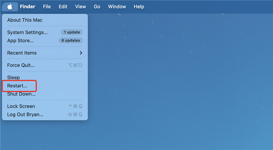Screen dimensions: 273x150
Task: Open the Go menu
Action: coord(97,7)
